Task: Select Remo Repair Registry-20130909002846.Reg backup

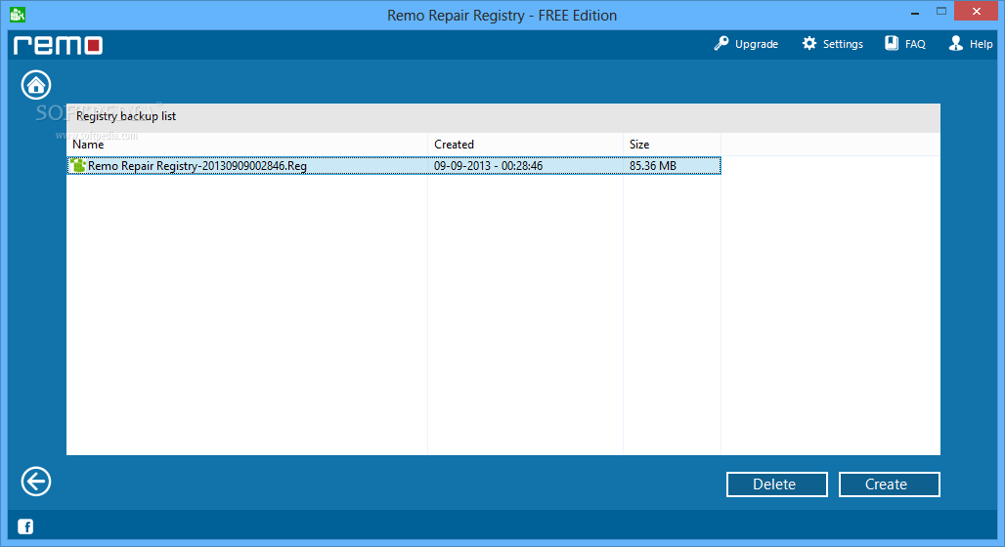Action: (x=394, y=166)
